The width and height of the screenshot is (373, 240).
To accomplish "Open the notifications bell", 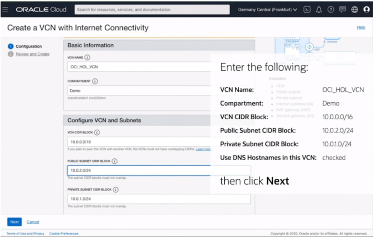I will coord(319,9).
